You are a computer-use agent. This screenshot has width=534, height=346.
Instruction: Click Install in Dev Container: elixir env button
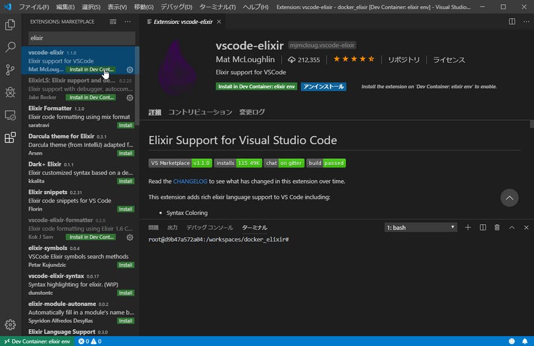click(257, 87)
